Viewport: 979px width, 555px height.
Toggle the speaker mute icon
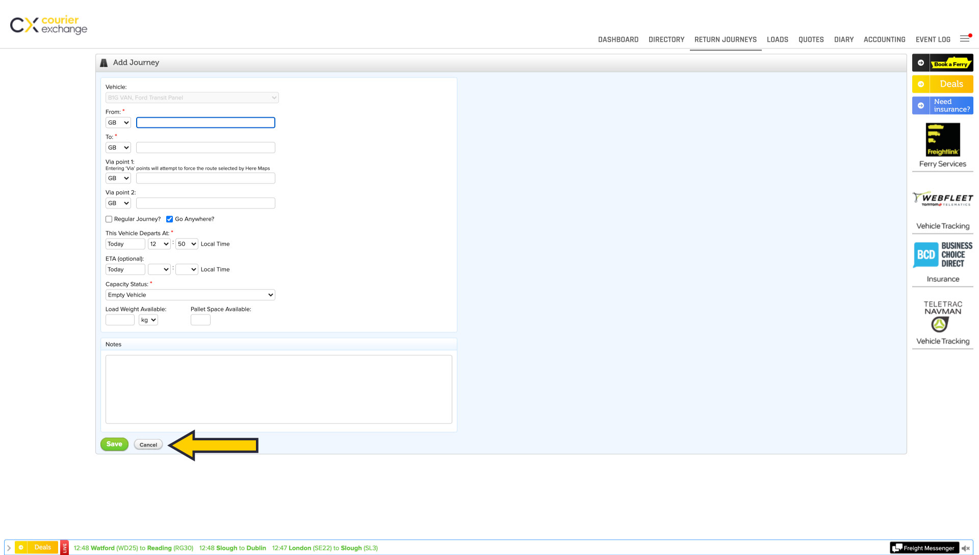coord(965,548)
